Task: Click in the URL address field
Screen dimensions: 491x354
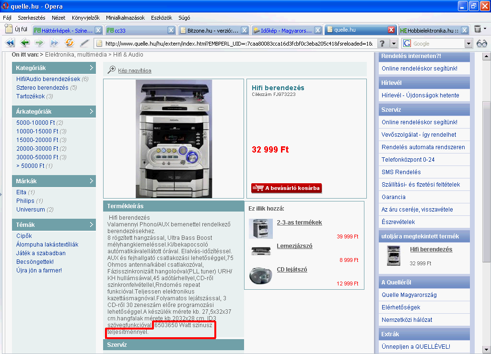Action: tap(239, 44)
